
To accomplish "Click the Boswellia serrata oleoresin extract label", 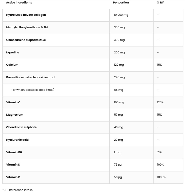I will (x=31, y=77).
